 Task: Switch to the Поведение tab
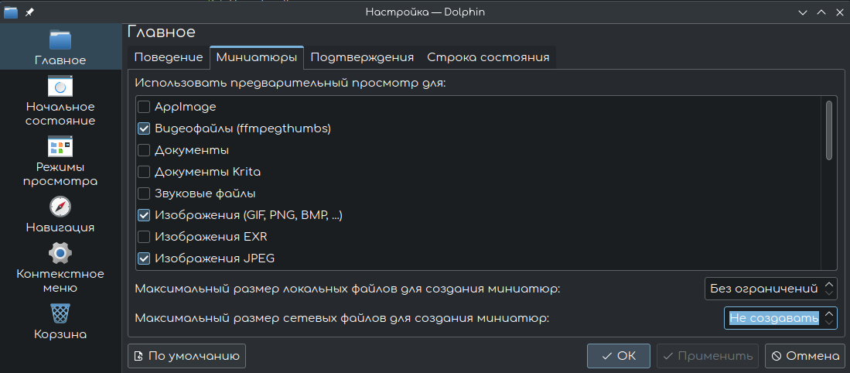(x=169, y=57)
